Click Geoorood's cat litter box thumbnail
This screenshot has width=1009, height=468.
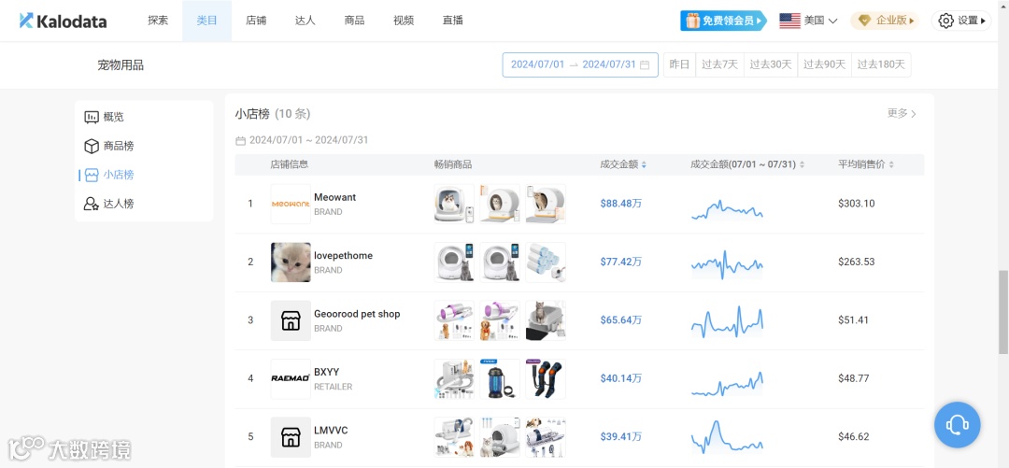[546, 319]
